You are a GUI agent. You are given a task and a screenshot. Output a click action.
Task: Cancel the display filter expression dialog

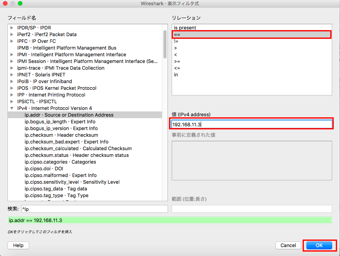pyautogui.click(x=288, y=246)
